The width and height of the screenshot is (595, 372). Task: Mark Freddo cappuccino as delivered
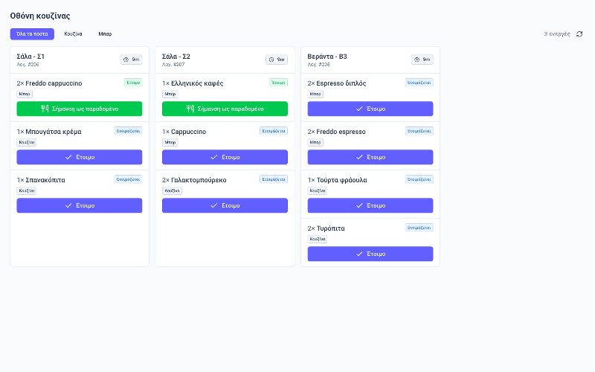[x=80, y=109]
